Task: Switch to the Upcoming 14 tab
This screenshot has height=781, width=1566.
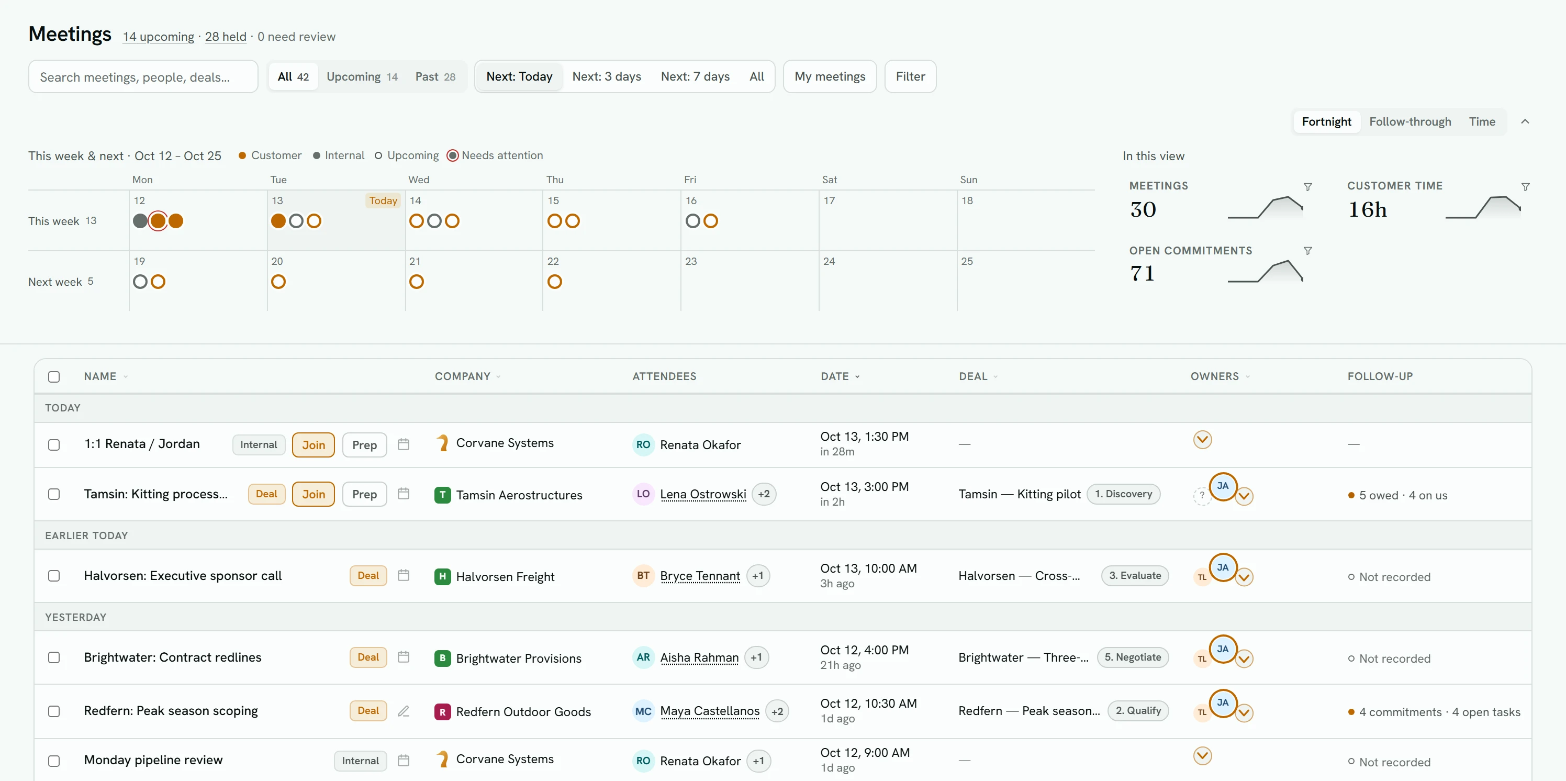Action: (362, 76)
